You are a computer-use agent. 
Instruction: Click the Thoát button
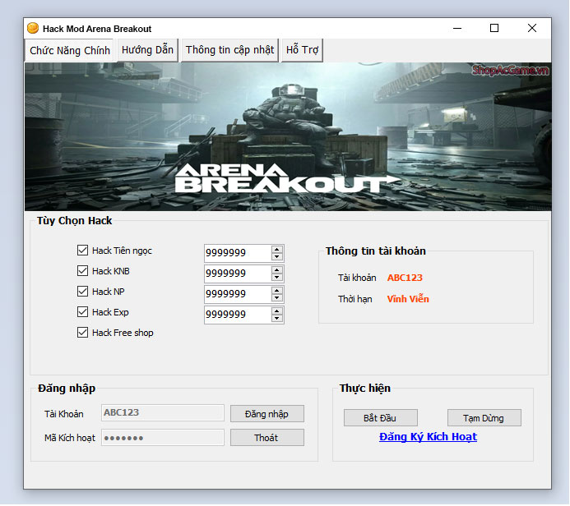coord(267,438)
